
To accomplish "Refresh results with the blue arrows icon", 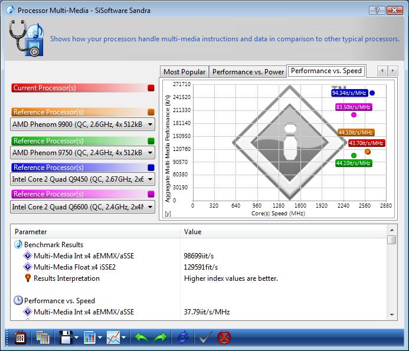I will point(182,338).
